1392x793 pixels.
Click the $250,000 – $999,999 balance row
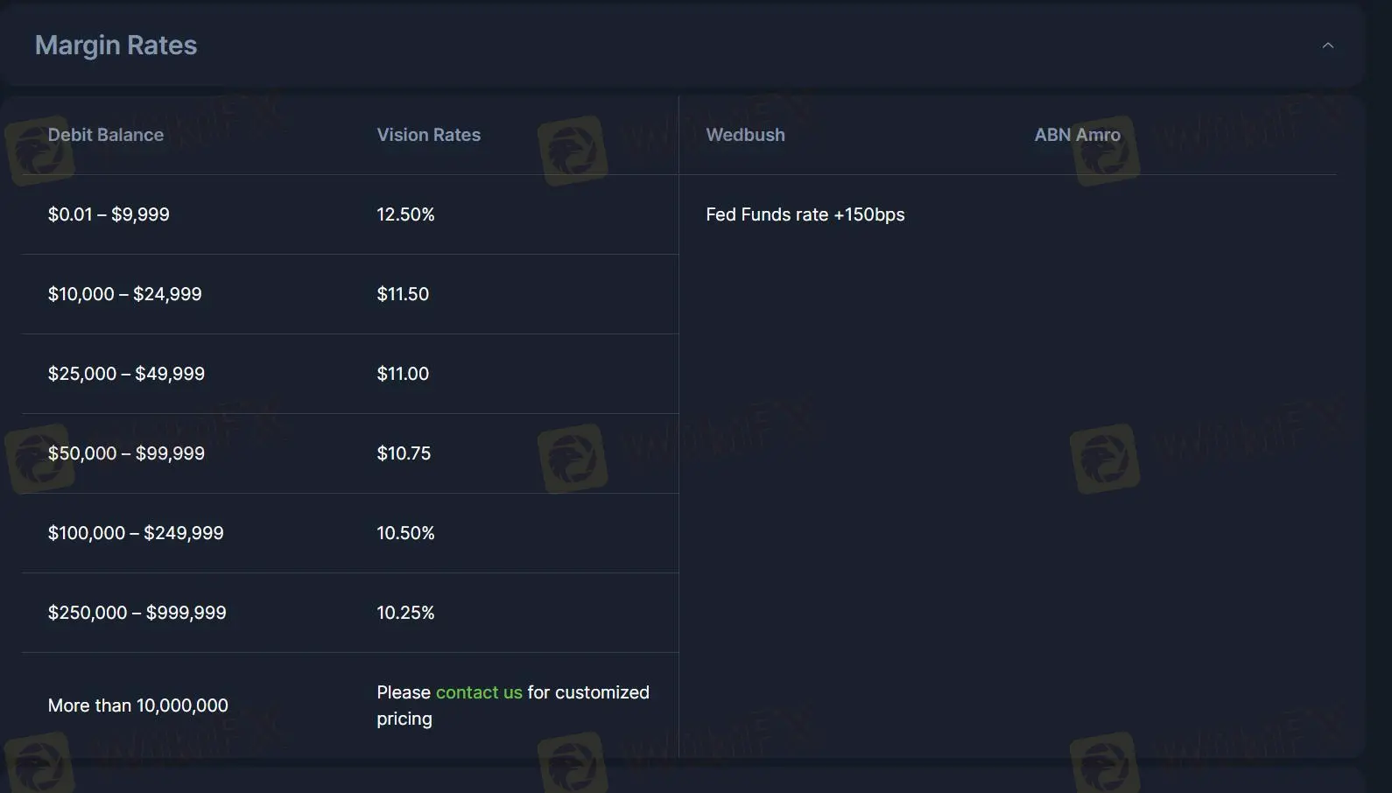pyautogui.click(x=137, y=613)
